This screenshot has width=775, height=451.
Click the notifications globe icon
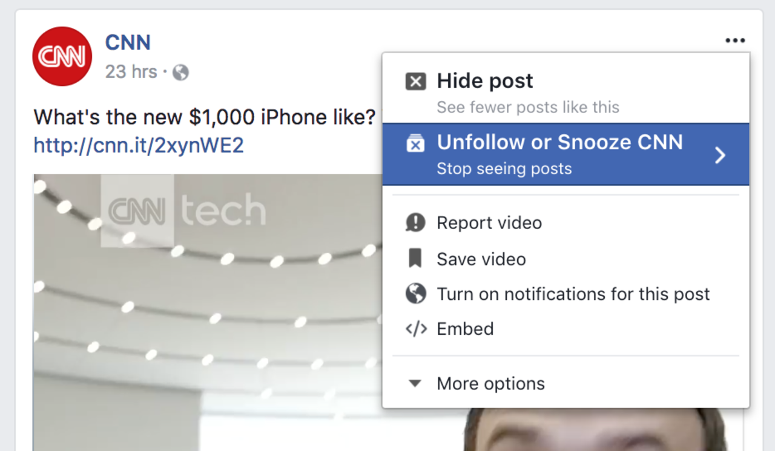(415, 294)
